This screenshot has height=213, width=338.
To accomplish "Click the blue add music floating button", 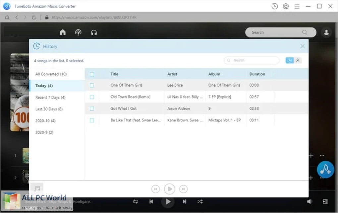I will (x=325, y=170).
